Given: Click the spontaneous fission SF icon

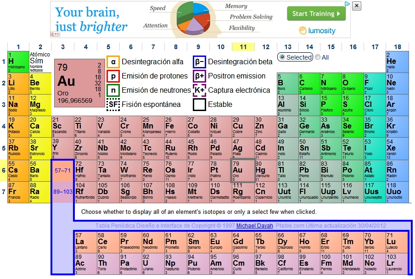Looking at the screenshot, I should point(113,105).
